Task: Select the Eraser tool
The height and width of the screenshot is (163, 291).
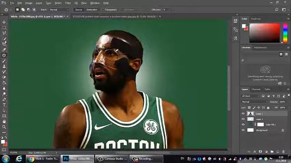Action: tap(4, 77)
